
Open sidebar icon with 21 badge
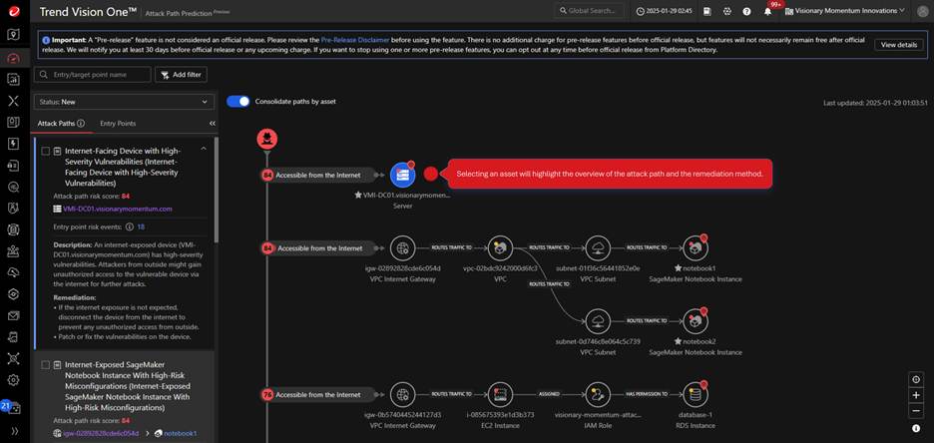click(12, 407)
